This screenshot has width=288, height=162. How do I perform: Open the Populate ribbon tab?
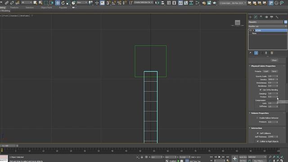[x=63, y=8]
